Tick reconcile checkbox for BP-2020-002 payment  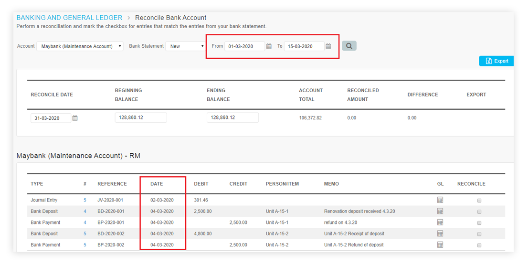click(x=479, y=245)
